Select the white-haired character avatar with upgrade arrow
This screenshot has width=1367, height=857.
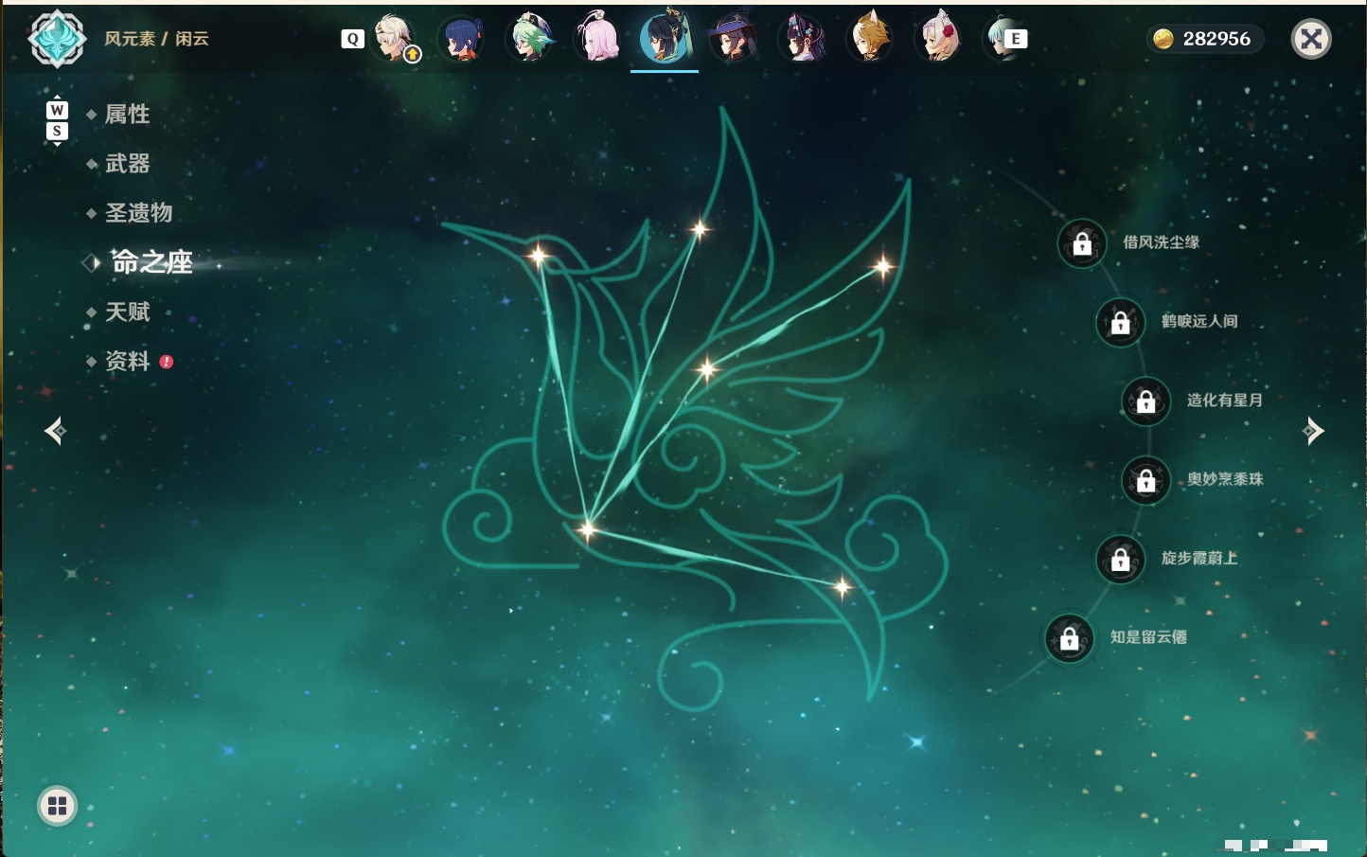(x=395, y=39)
